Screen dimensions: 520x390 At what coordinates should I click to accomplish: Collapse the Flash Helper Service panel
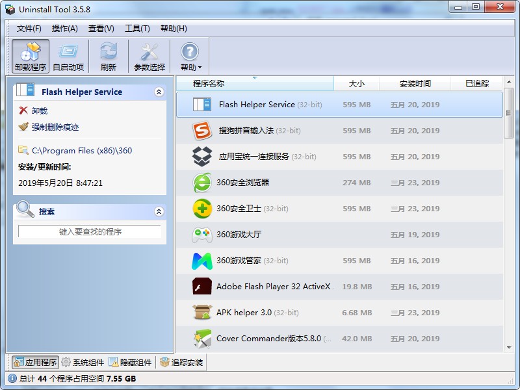pos(158,92)
